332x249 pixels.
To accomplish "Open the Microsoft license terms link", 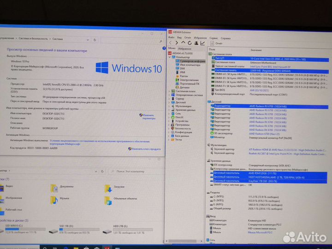I will (x=100, y=142).
